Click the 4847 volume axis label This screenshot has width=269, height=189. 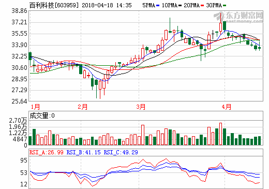pyautogui.click(x=20, y=139)
